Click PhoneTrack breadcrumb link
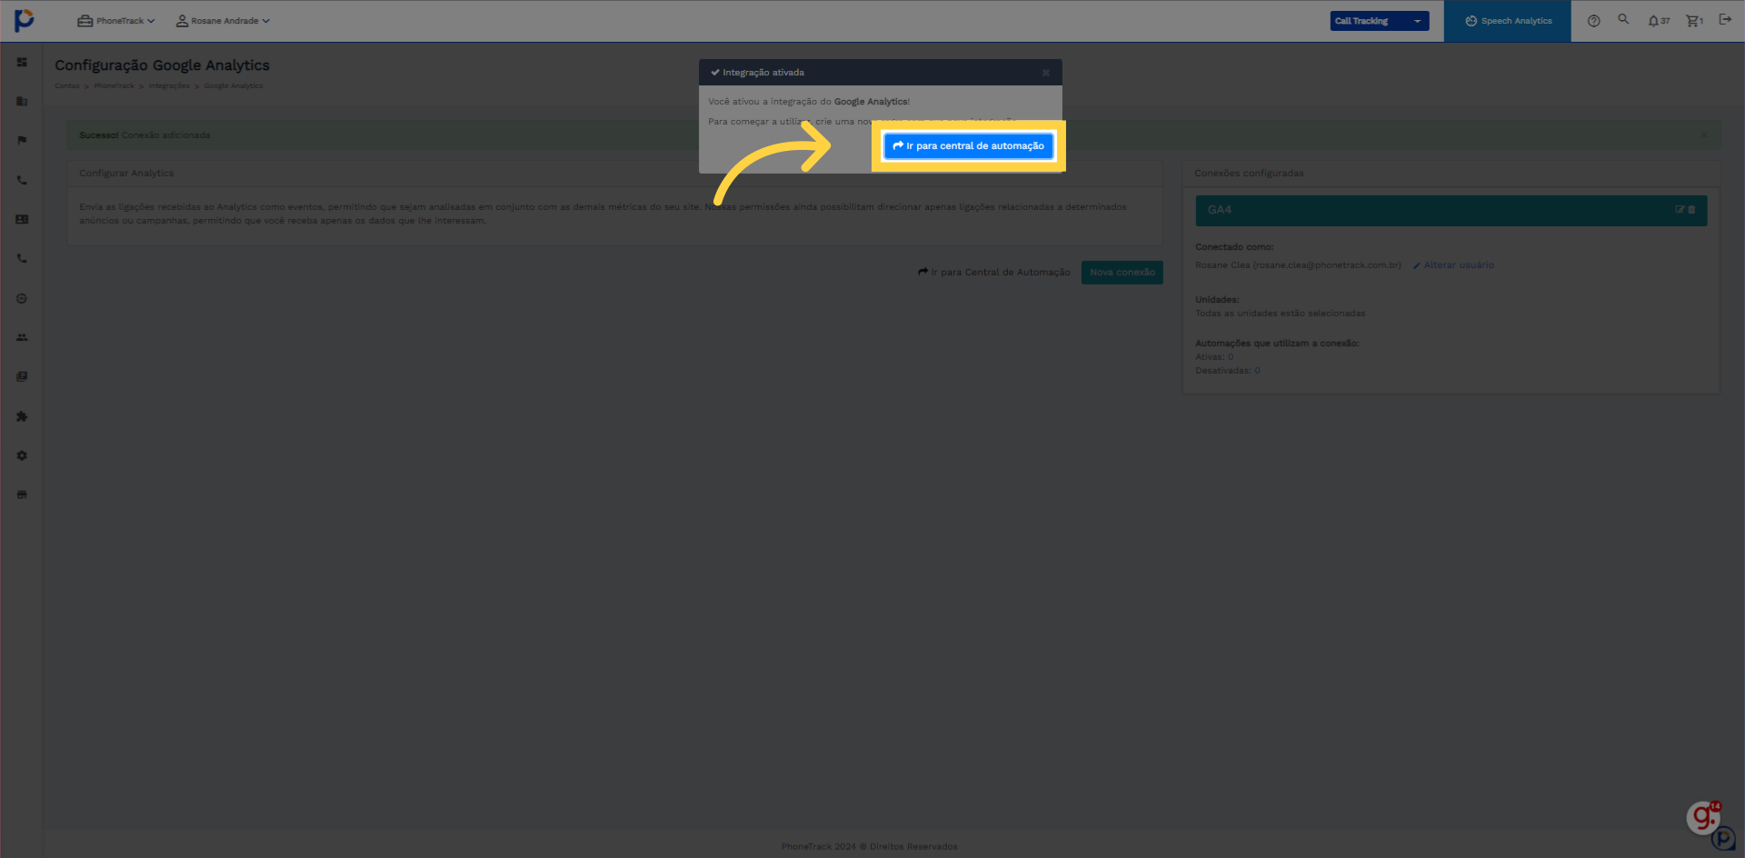 click(114, 86)
